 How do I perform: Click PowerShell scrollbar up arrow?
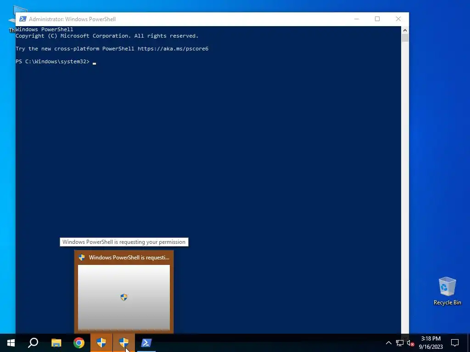point(405,30)
